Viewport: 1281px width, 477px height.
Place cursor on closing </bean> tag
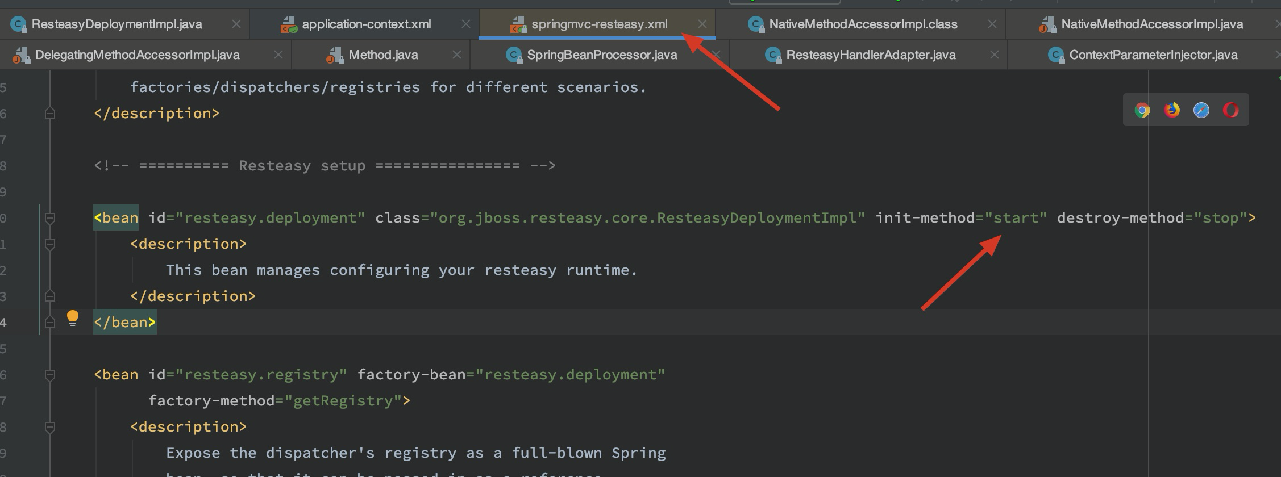(x=124, y=323)
